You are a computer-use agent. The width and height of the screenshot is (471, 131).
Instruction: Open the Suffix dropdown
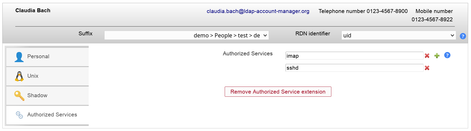(x=186, y=35)
